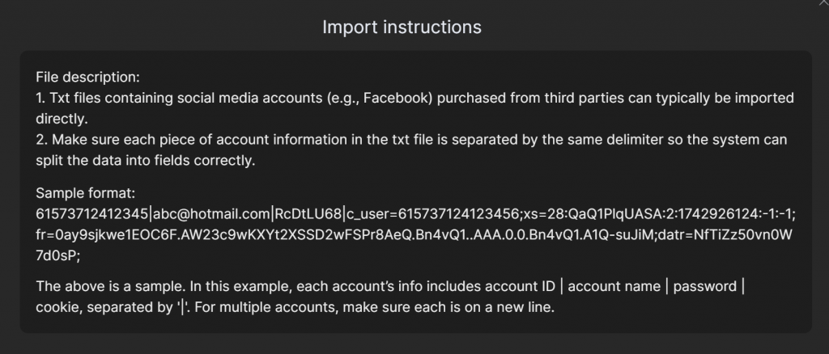Click the word "directly." in step 1
The height and width of the screenshot is (354, 829).
(x=61, y=119)
